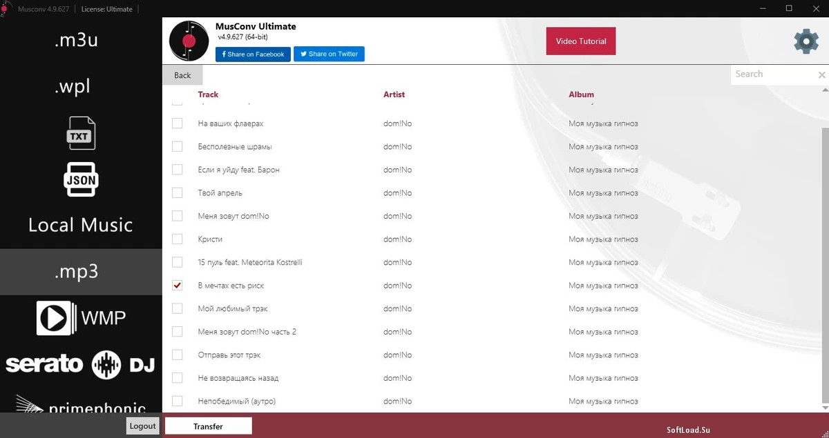Choose the primephonic source
Image resolution: width=829 pixels, height=438 pixels.
[81, 405]
